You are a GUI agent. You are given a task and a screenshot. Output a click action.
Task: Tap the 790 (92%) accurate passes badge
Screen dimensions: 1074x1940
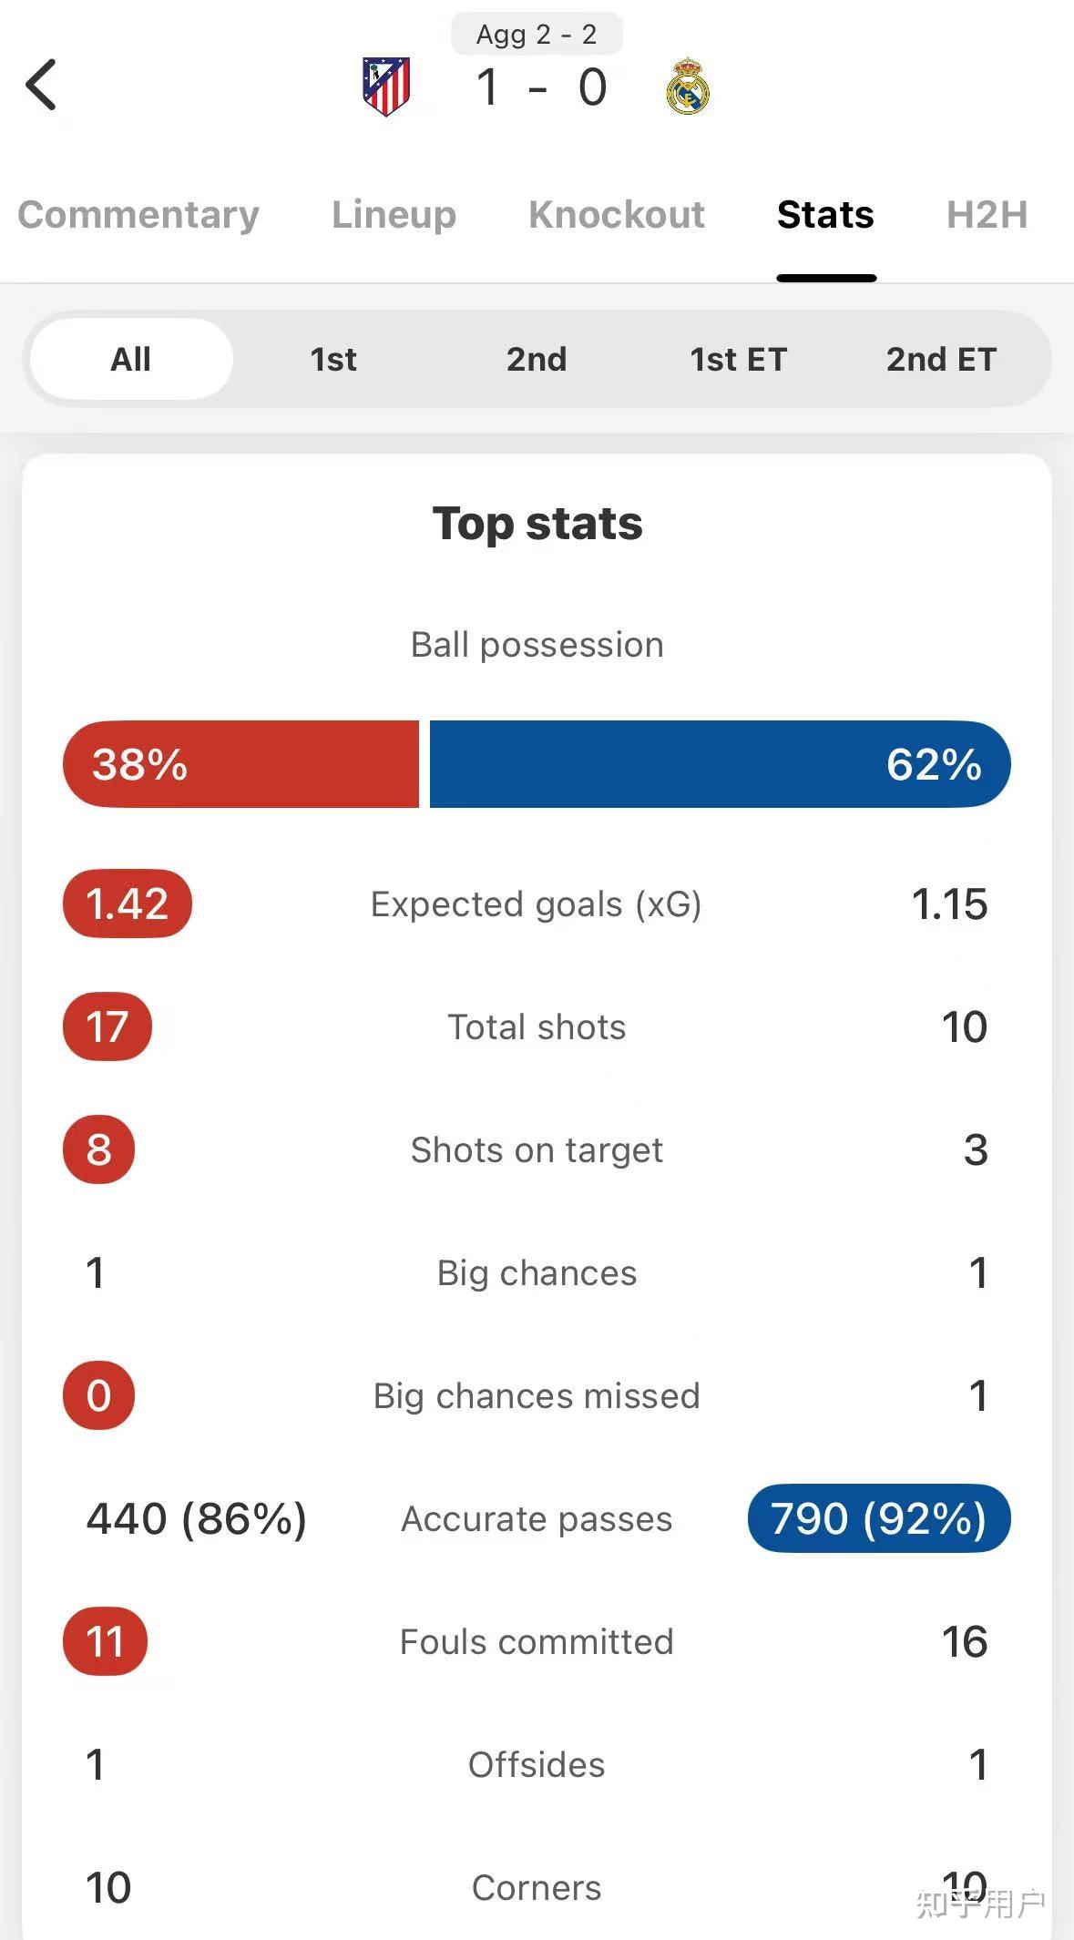pyautogui.click(x=878, y=1518)
